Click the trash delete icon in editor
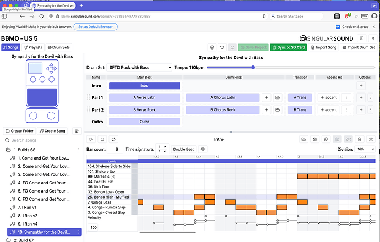Screen dimensions: 380x242 tap(360, 140)
